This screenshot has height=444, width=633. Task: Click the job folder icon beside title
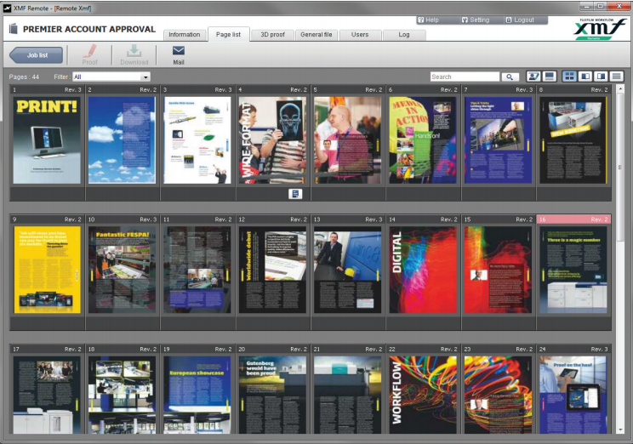14,29
